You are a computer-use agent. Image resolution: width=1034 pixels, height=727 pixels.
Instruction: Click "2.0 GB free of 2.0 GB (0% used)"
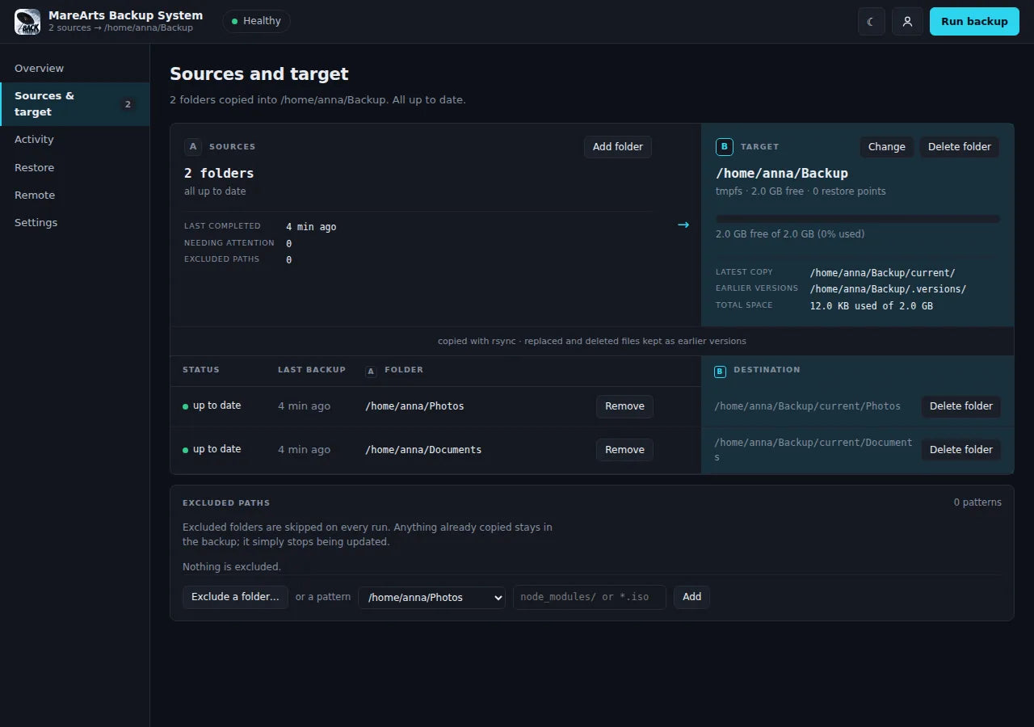(790, 234)
